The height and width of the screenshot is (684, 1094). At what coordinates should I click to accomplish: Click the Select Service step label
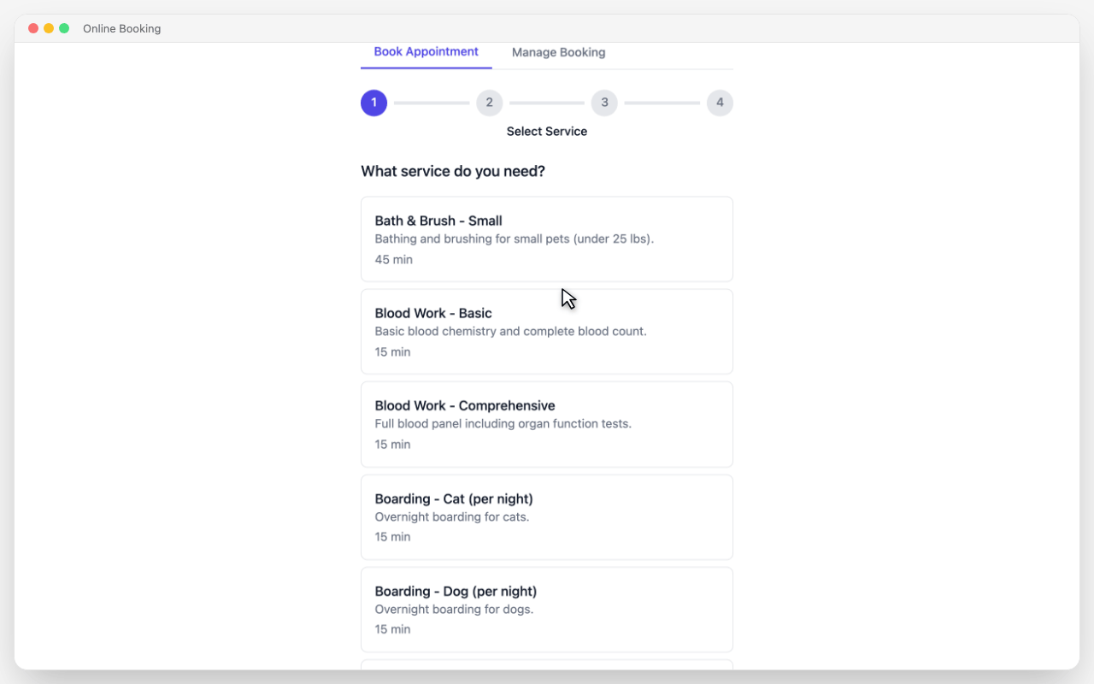click(546, 131)
